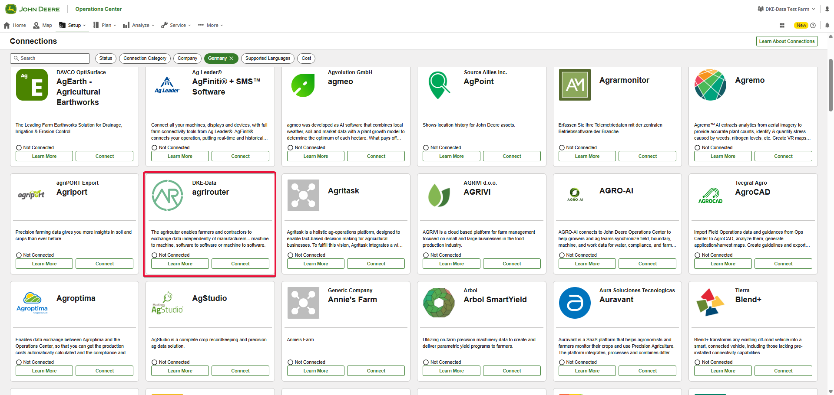This screenshot has height=395, width=834.
Task: Click the Agriport logo
Action: (x=31, y=195)
